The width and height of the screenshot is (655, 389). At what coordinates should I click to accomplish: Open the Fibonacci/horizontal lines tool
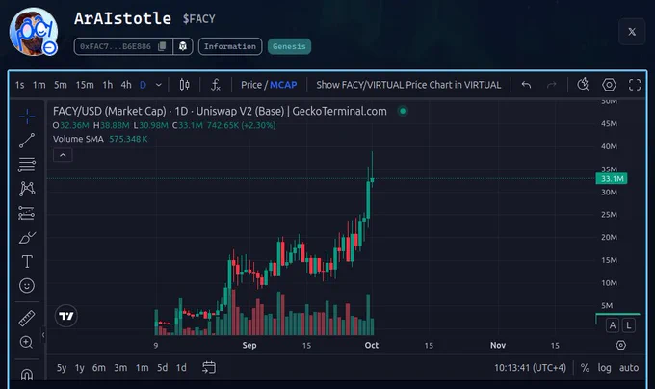[27, 165]
